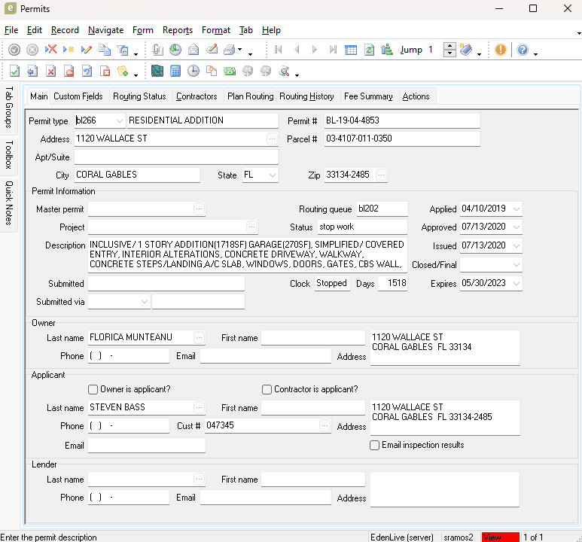The image size is (582, 542).
Task: Toggle Email inspection results checkbox
Action: pos(375,445)
